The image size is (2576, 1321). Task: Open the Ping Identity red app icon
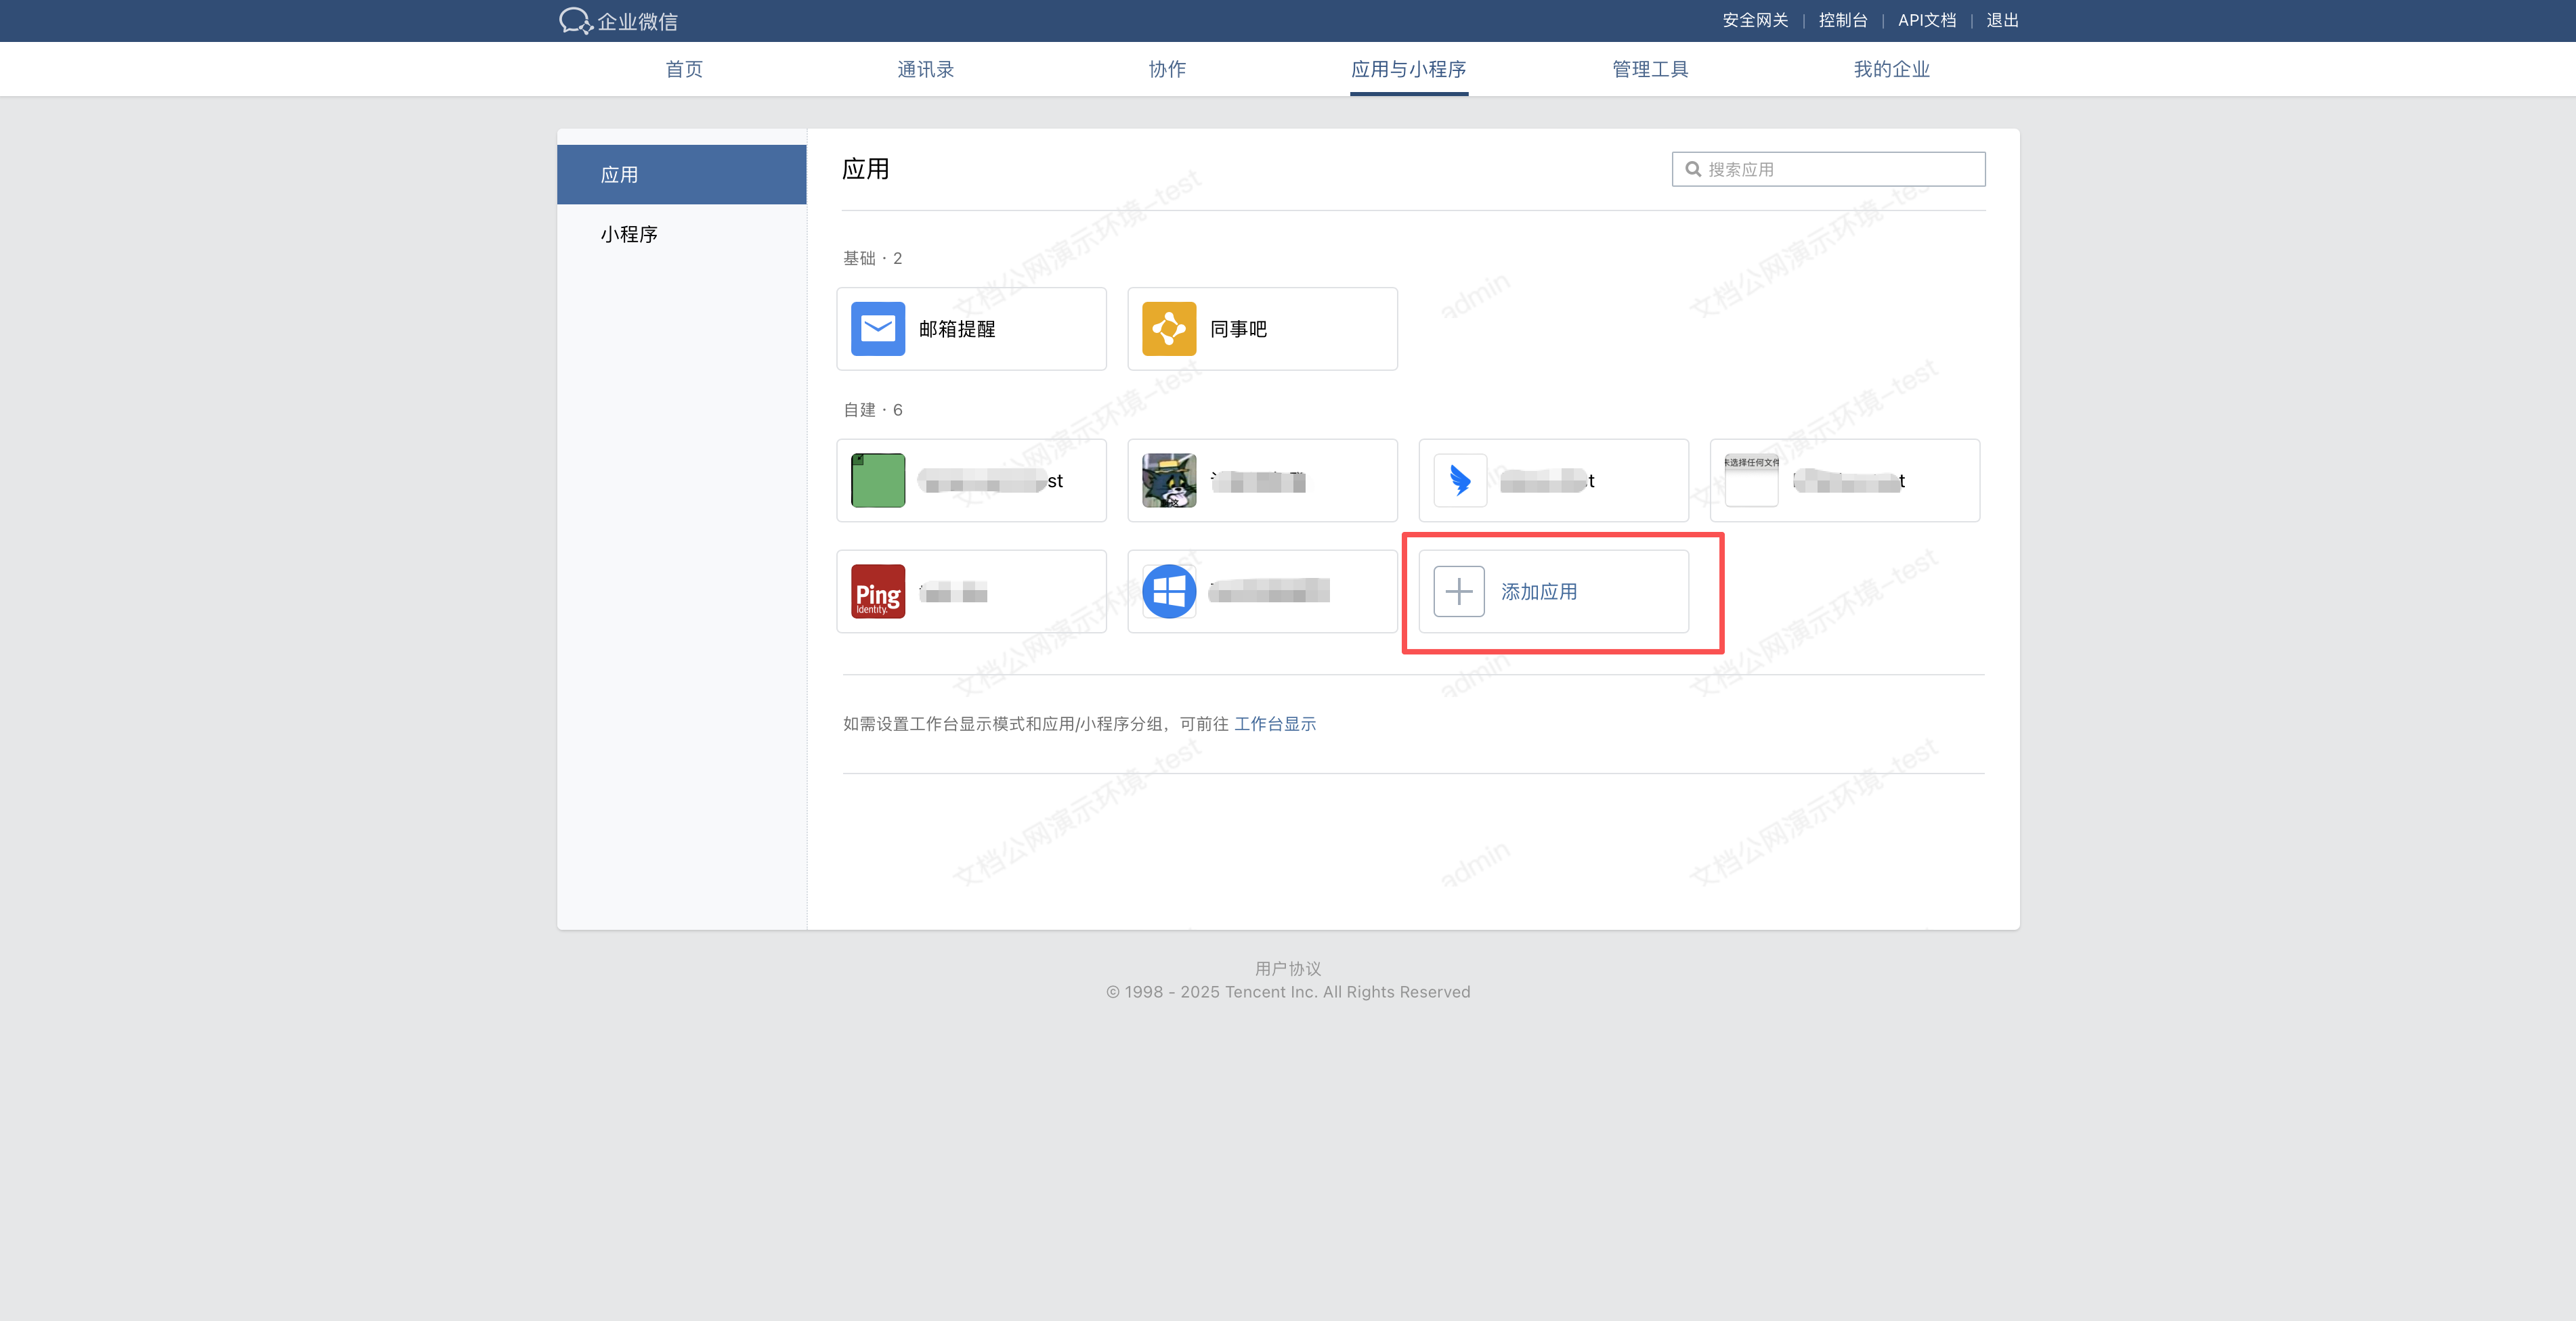coord(877,591)
